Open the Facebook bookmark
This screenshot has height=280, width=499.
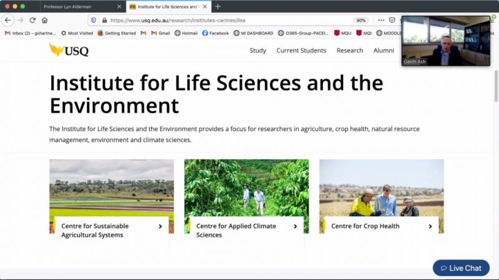[215, 33]
